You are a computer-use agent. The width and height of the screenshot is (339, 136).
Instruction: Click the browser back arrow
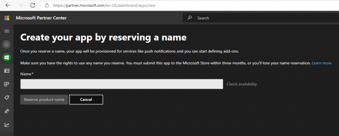click(x=8, y=5)
